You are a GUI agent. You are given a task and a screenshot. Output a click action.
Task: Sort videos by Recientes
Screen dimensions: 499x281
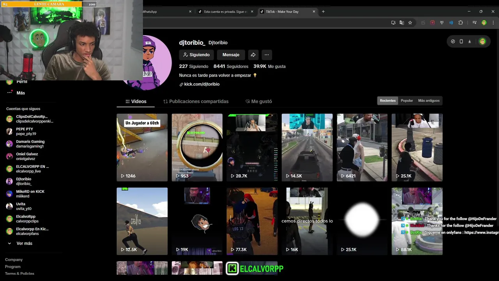pyautogui.click(x=388, y=101)
